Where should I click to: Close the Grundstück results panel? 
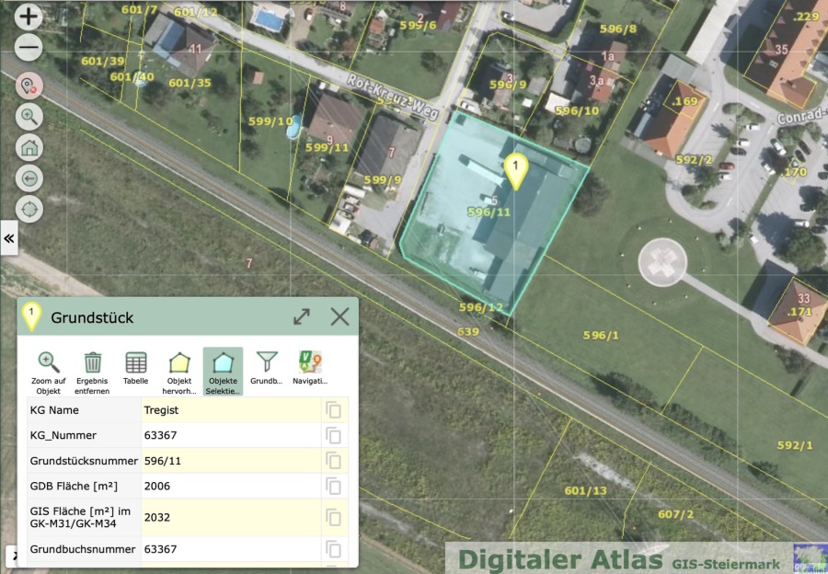click(339, 317)
